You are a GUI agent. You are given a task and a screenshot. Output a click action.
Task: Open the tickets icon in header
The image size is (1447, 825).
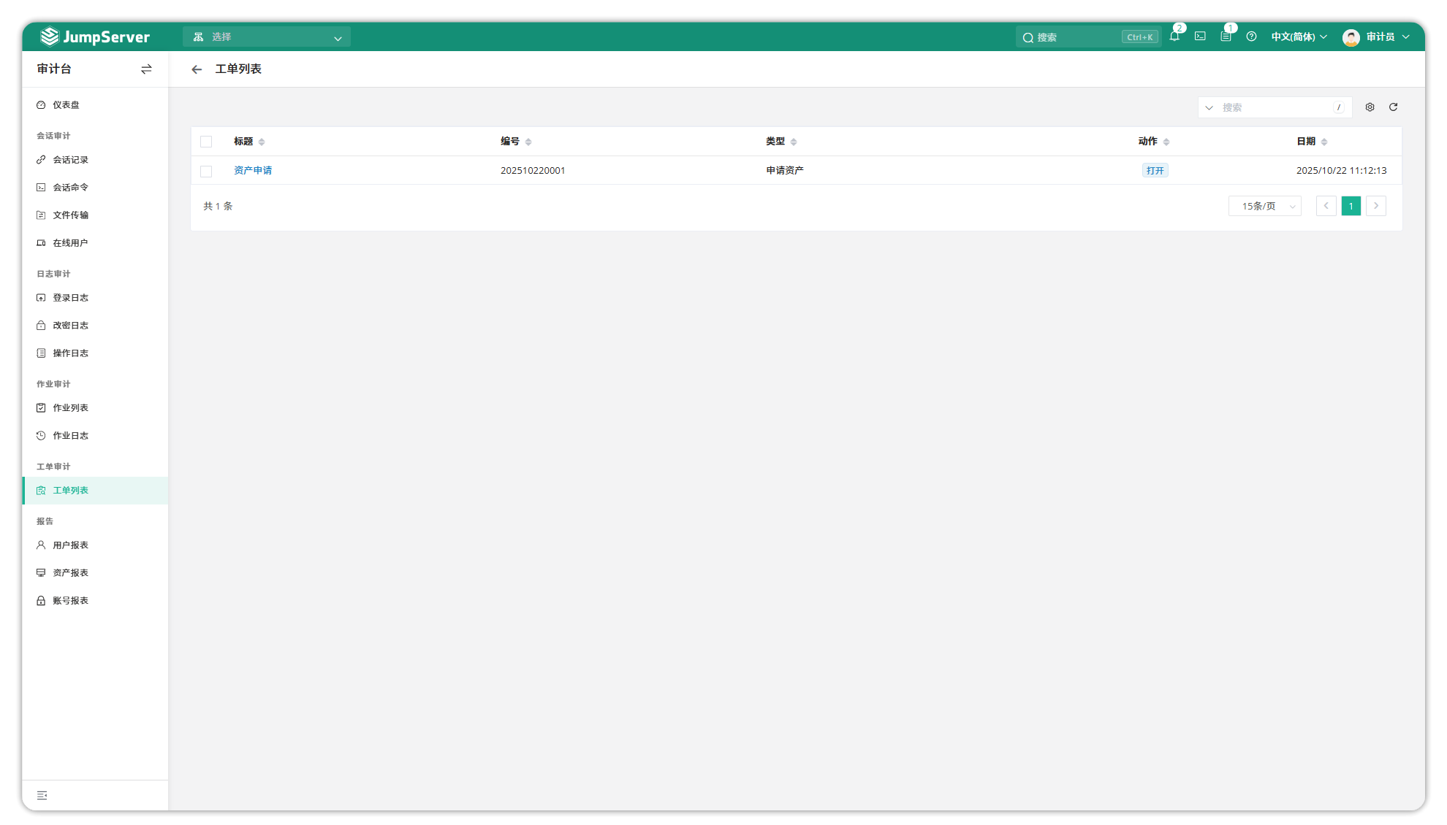pyautogui.click(x=1226, y=37)
